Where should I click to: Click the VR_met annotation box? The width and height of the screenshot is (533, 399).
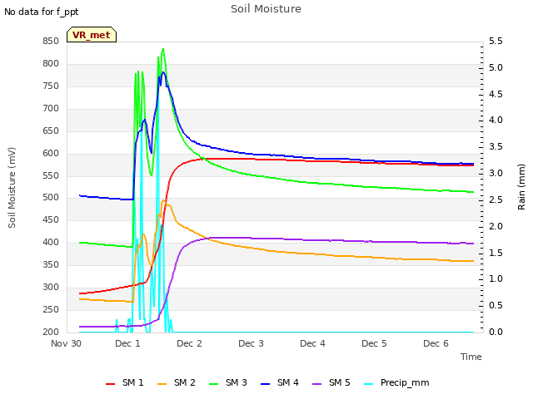click(92, 35)
